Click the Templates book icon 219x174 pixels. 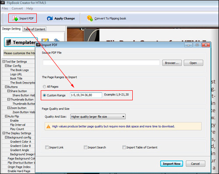coord(9,42)
